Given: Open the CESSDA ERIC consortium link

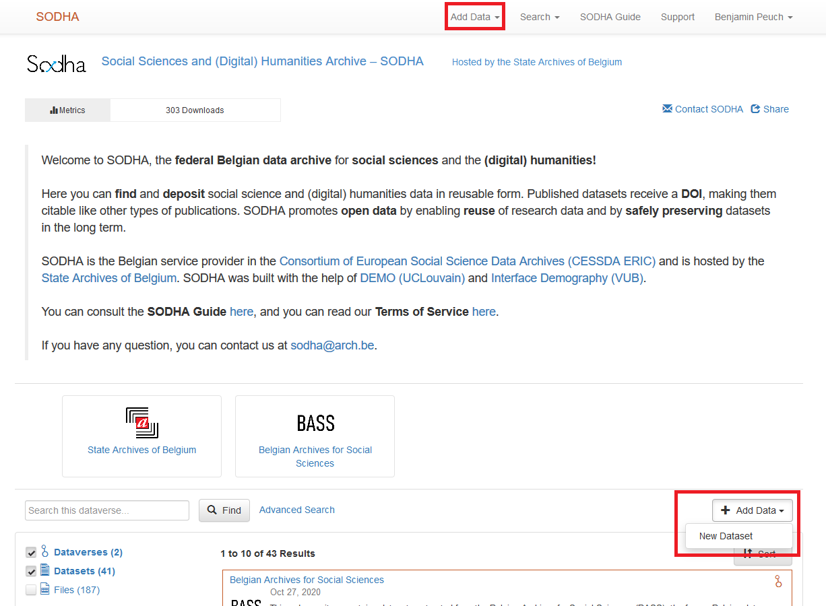Looking at the screenshot, I should click(468, 261).
